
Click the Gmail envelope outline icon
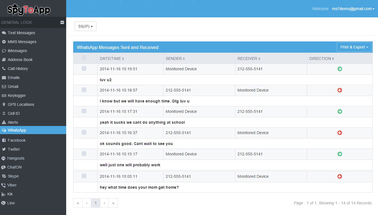point(4,87)
